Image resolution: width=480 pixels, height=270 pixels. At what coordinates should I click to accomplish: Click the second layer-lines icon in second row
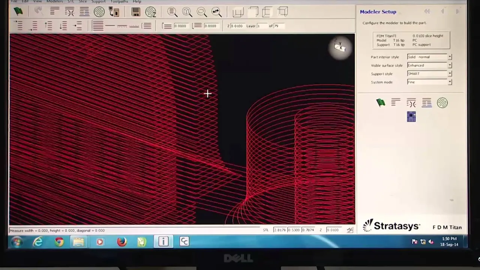34,25
